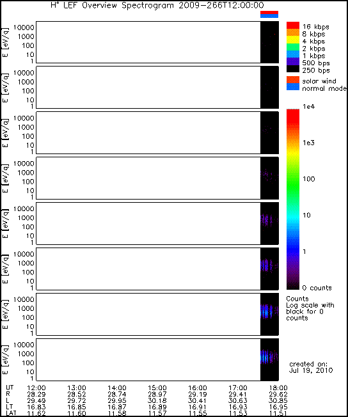The width and height of the screenshot is (348, 417).
Task: Click the red 16 kbps legend swatch
Action: (x=293, y=26)
